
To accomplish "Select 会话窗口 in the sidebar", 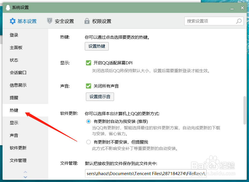I will (x=25, y=73).
